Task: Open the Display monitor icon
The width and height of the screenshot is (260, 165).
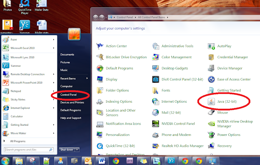Action: [x=100, y=79]
